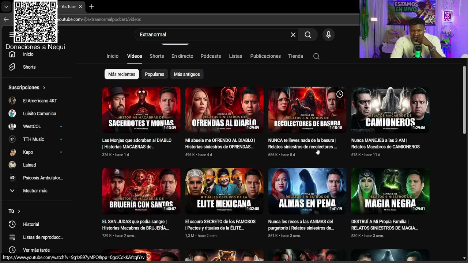Open El Americano 4KT channel avatar
The image size is (468, 263).
12,100
